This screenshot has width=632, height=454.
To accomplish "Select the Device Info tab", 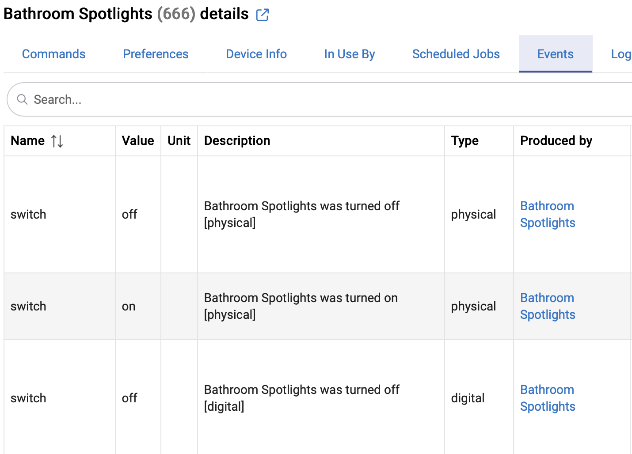I will [256, 54].
